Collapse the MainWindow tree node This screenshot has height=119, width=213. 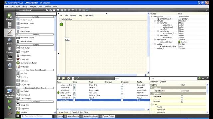point(152,16)
